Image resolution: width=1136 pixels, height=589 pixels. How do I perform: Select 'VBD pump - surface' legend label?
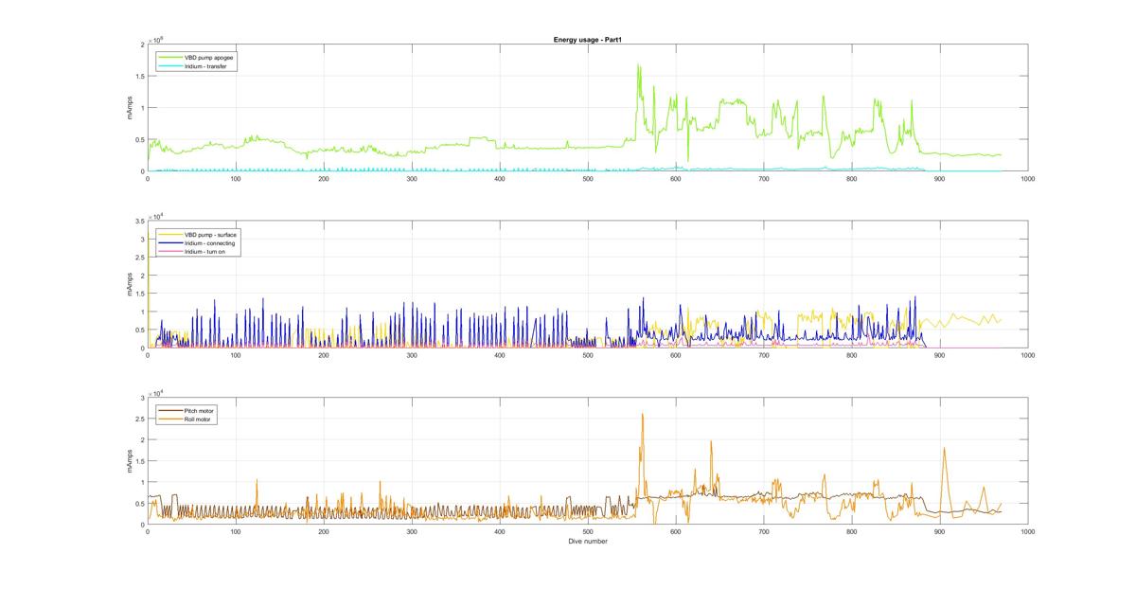point(209,234)
